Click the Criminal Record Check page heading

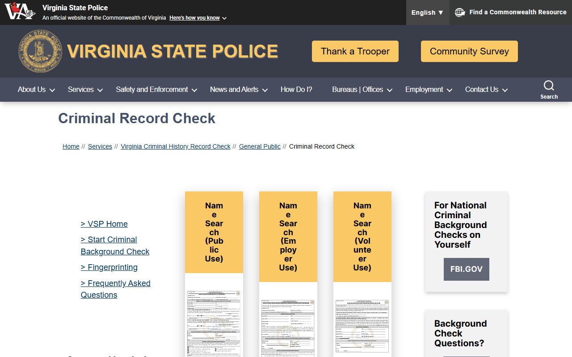pos(137,118)
